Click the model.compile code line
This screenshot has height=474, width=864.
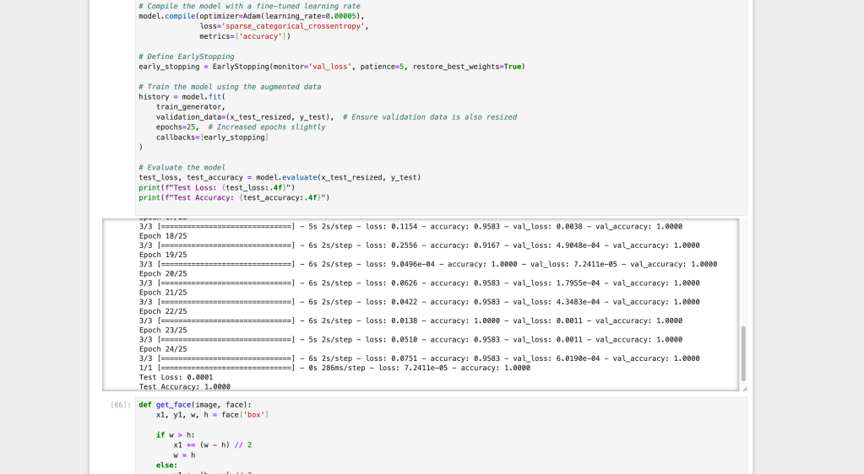click(252, 16)
